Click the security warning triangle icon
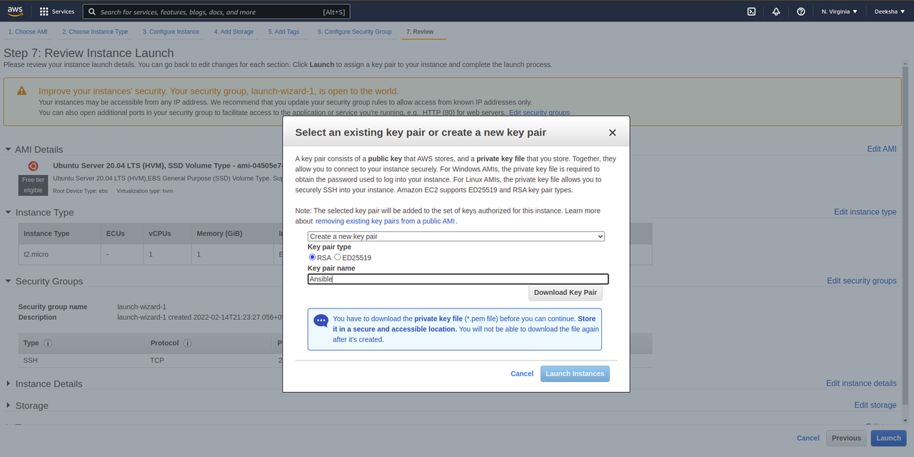This screenshot has width=914, height=457. coord(22,91)
